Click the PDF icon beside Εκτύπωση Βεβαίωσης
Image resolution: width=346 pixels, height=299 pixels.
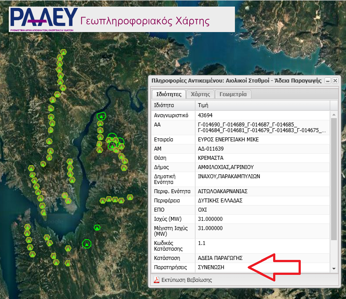click(x=155, y=280)
